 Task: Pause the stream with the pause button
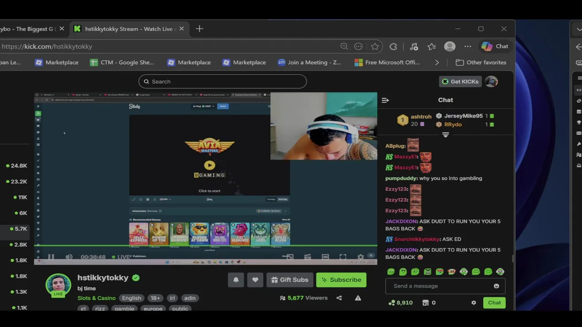51,257
